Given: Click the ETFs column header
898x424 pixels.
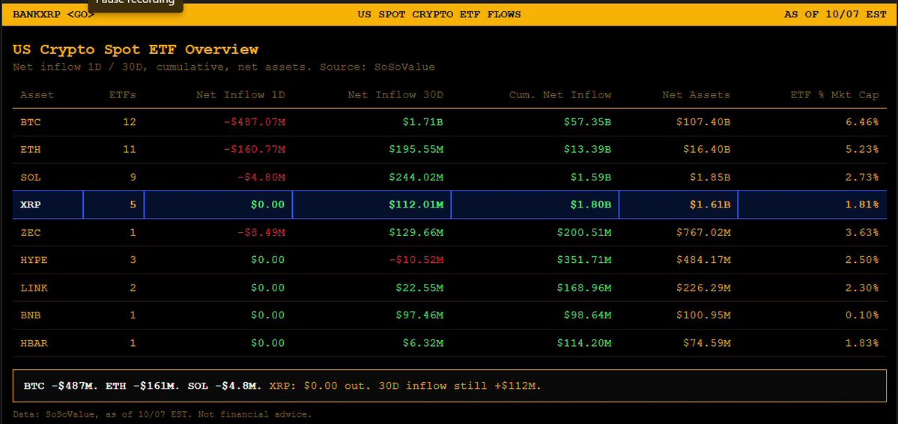Looking at the screenshot, I should [123, 95].
